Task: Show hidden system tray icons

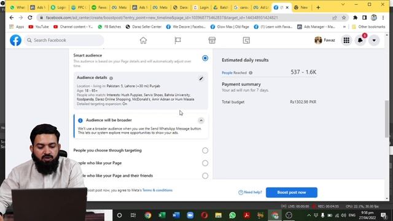Action: (309, 215)
